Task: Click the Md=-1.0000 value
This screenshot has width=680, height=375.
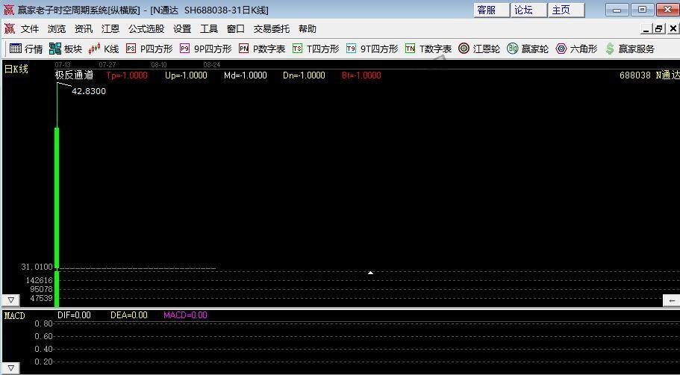Action: point(246,75)
